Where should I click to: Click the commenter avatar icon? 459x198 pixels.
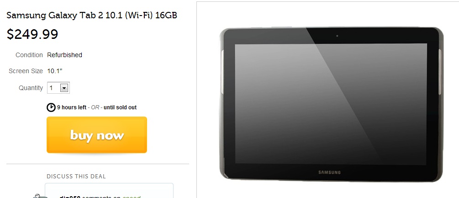[40, 196]
